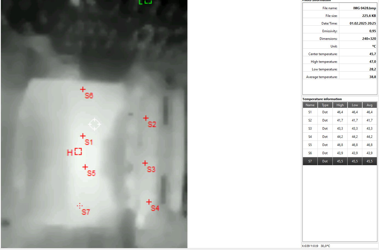Select the S3 row in temperature table
Screen dimensions: 379x250
340,129
